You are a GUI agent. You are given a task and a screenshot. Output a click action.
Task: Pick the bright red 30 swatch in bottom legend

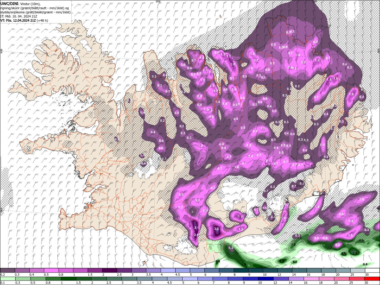pyautogui.click(x=373, y=279)
